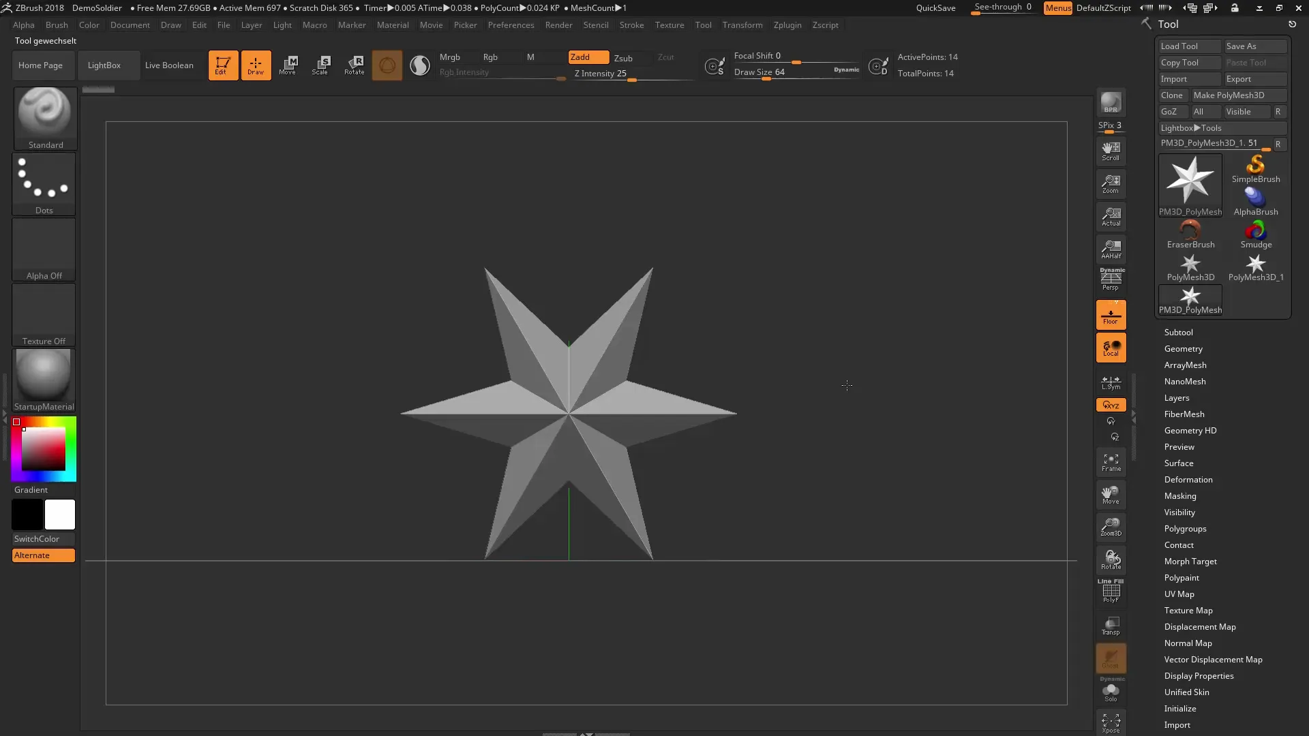Image resolution: width=1309 pixels, height=736 pixels.
Task: Select the AlphaBrush tool
Action: point(1256,202)
